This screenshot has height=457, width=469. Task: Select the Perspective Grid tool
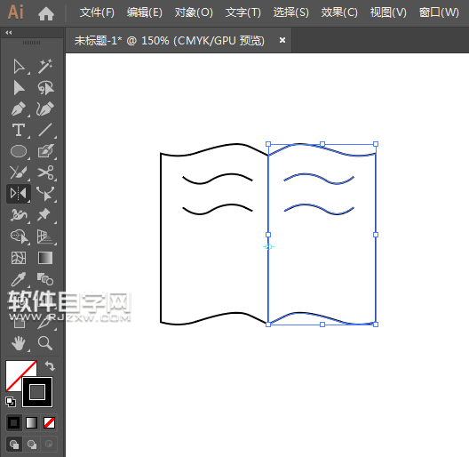45,237
